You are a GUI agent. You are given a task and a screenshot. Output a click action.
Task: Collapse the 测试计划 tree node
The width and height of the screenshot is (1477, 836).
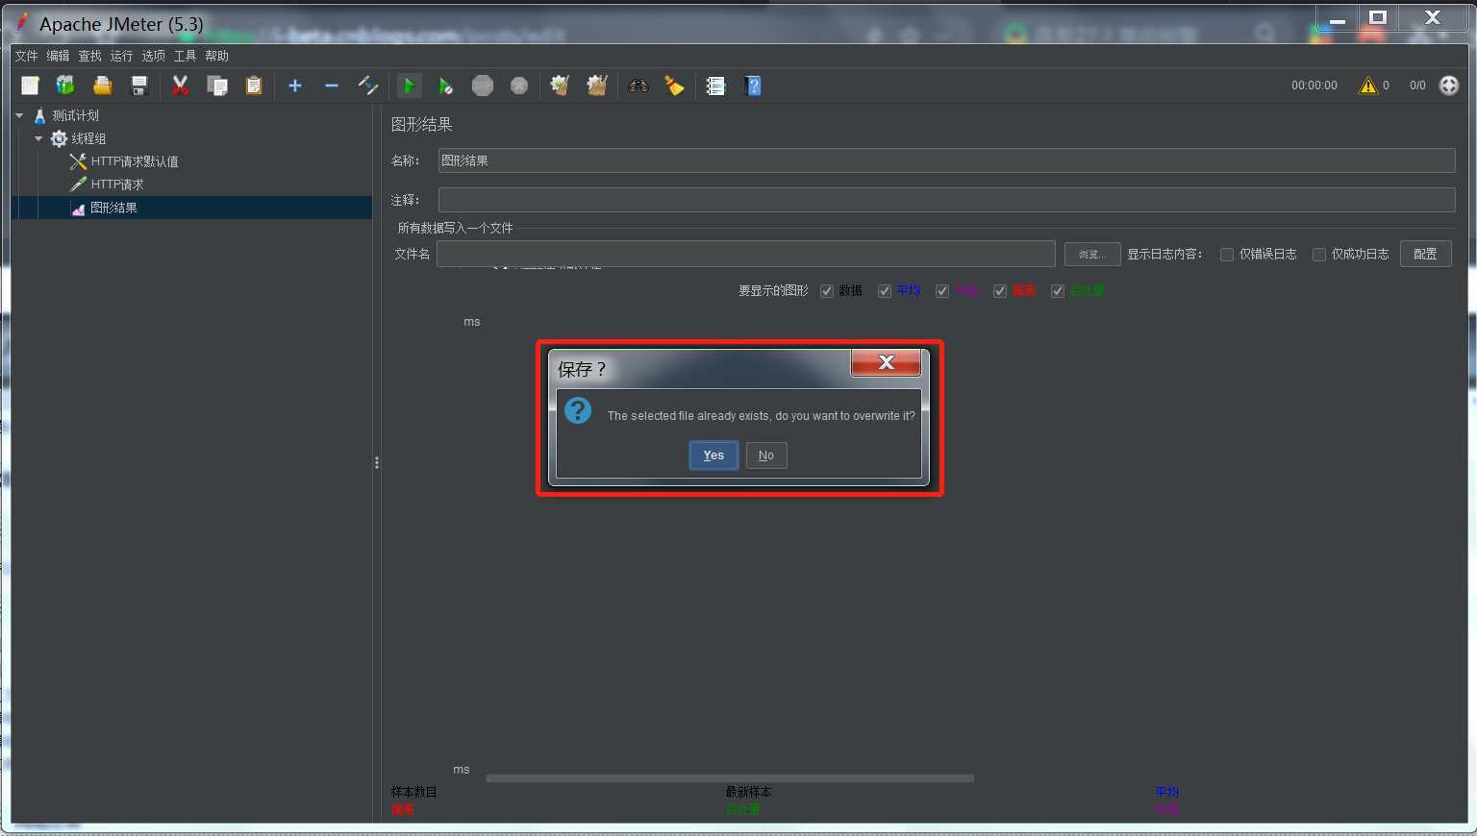coord(19,115)
